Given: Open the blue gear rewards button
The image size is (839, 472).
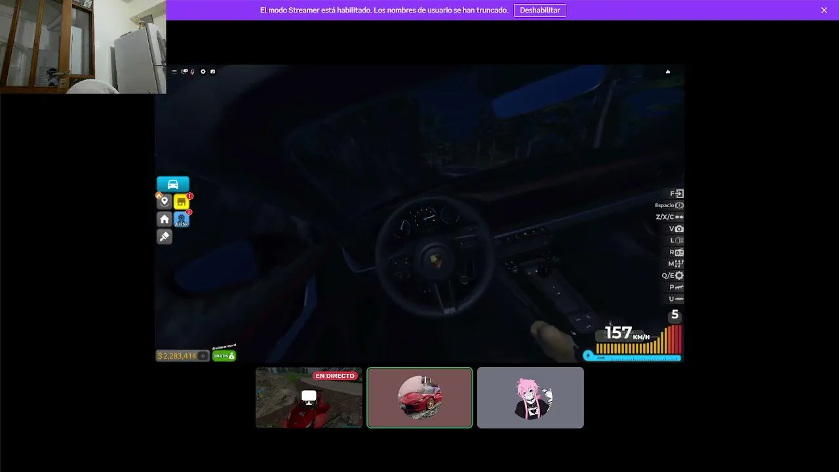Looking at the screenshot, I should (182, 220).
